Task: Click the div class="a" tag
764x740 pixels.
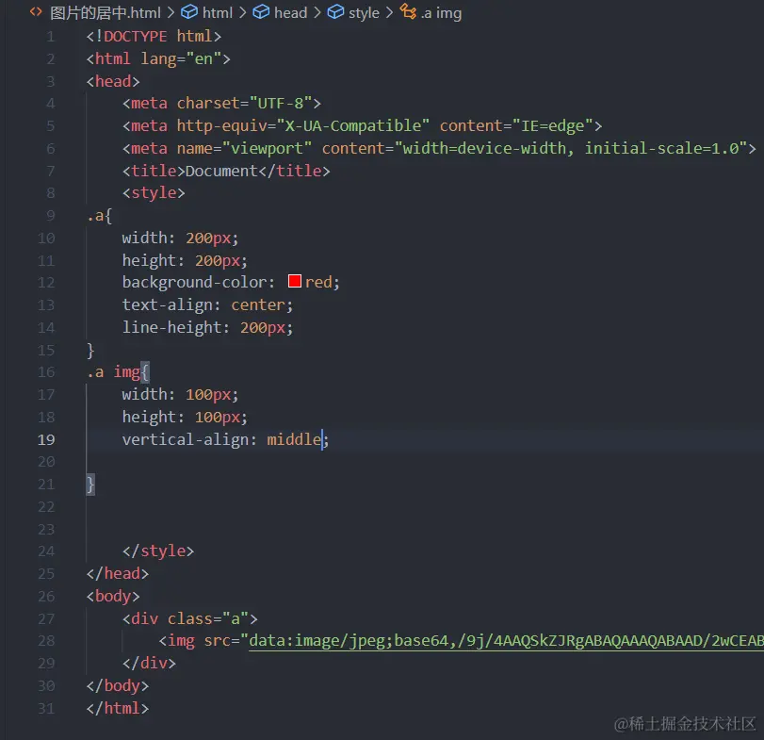Action: point(190,618)
